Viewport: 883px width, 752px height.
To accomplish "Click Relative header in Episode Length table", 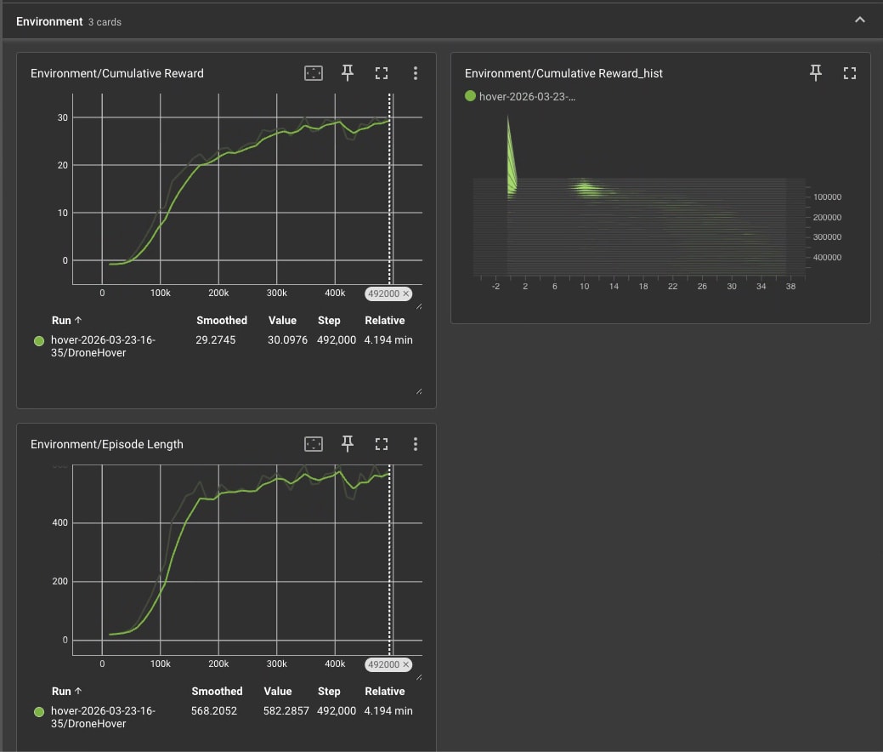I will (x=385, y=691).
